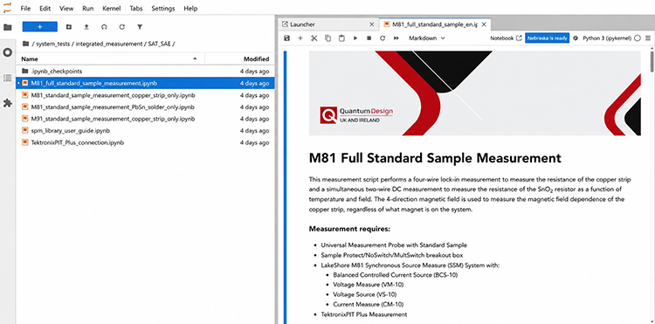Click the Git clone icon in file browser
The height and width of the screenshot is (324, 655).
pyautogui.click(x=104, y=27)
